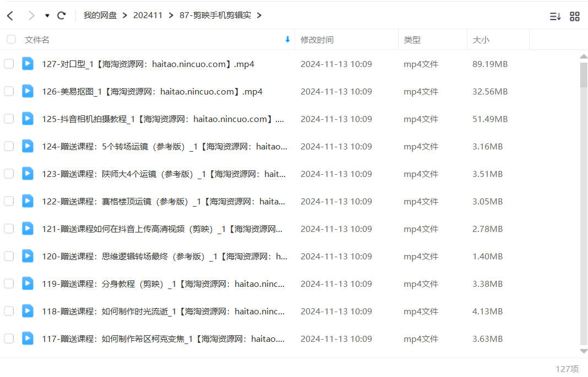The image size is (588, 377).
Task: Sort by 类型 column
Action: tap(412, 40)
